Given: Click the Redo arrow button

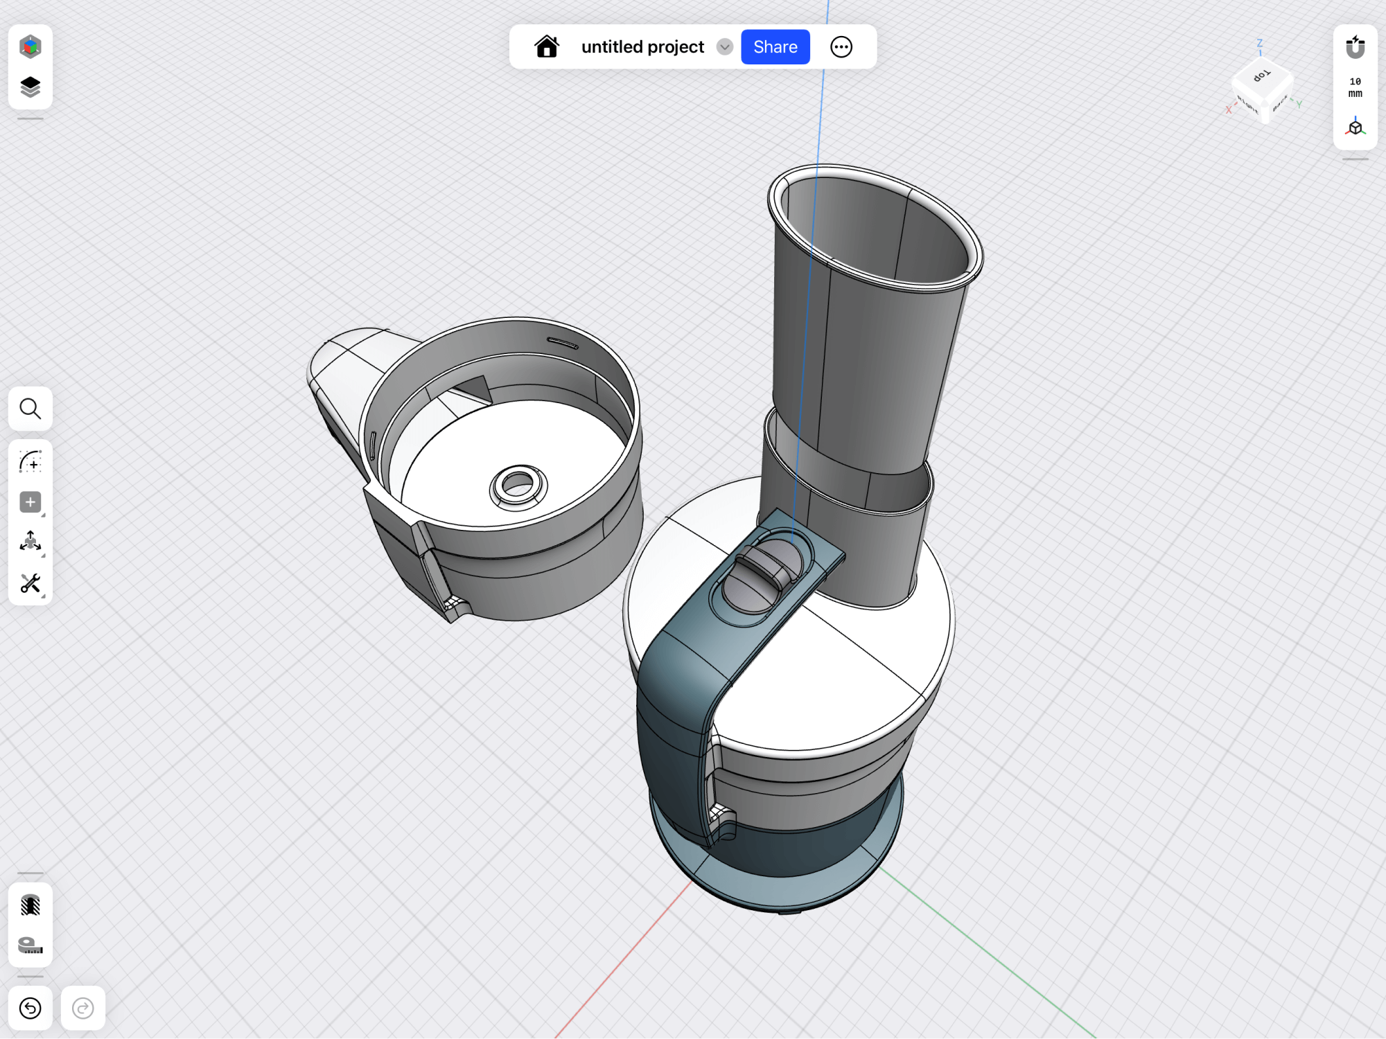Looking at the screenshot, I should pos(83,1008).
